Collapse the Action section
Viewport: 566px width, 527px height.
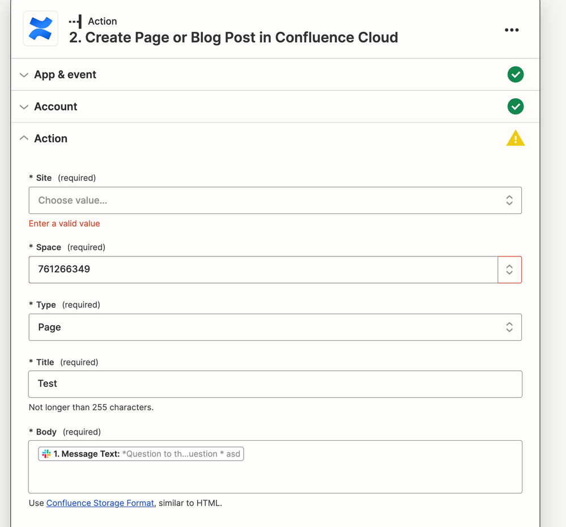coord(24,138)
